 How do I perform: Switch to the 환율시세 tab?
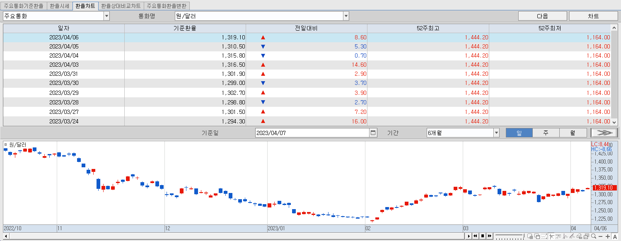[x=59, y=6]
